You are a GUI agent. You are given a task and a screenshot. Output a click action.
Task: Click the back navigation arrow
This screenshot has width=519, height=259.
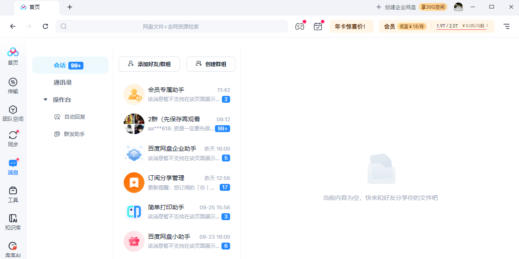[13, 26]
